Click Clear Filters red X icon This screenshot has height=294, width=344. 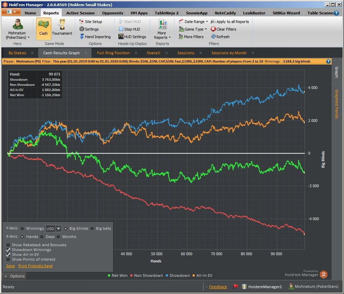point(213,29)
